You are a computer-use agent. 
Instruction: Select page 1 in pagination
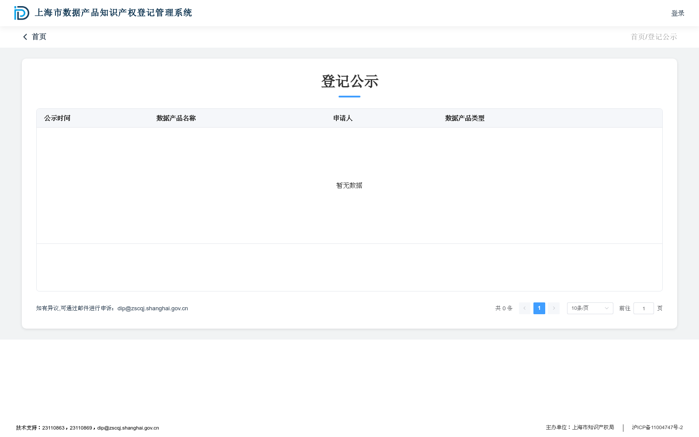pos(539,308)
